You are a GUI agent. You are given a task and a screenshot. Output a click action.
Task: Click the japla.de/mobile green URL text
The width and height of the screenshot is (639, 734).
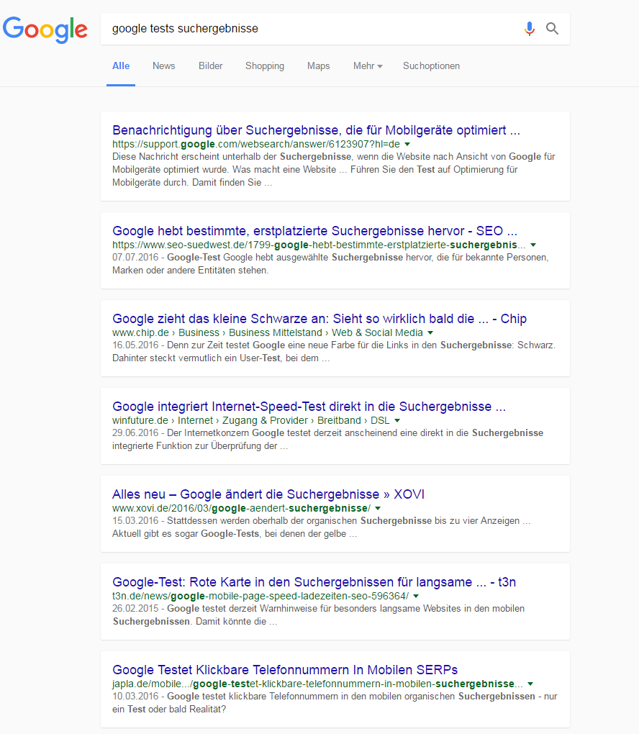coord(317,684)
